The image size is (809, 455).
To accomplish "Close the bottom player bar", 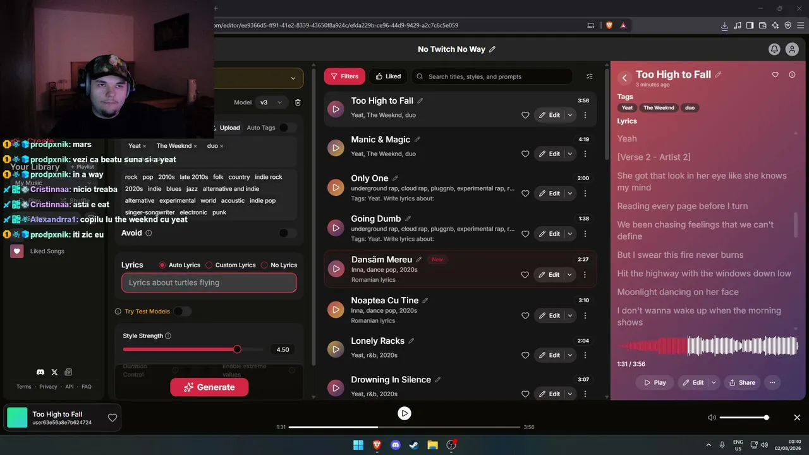I will click(x=797, y=418).
